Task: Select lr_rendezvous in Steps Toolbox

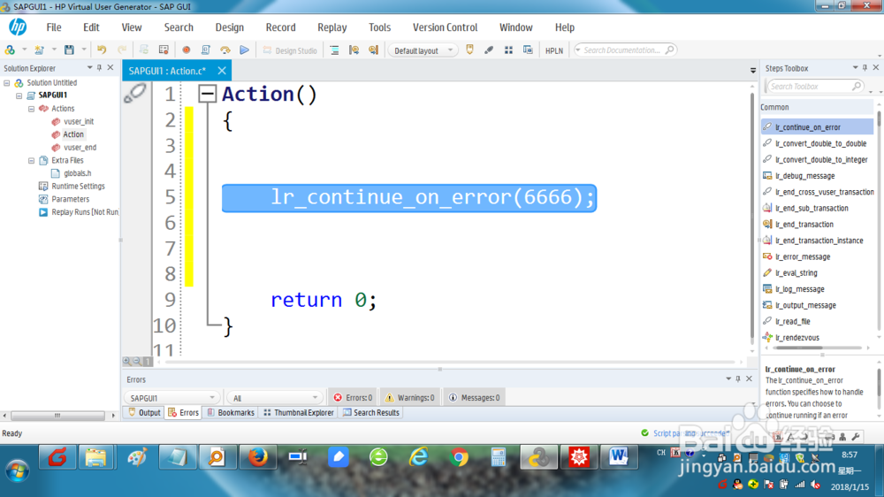Action: 796,338
